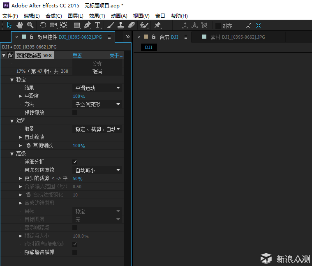Select the Zoom magnifier tool

tap(30, 25)
